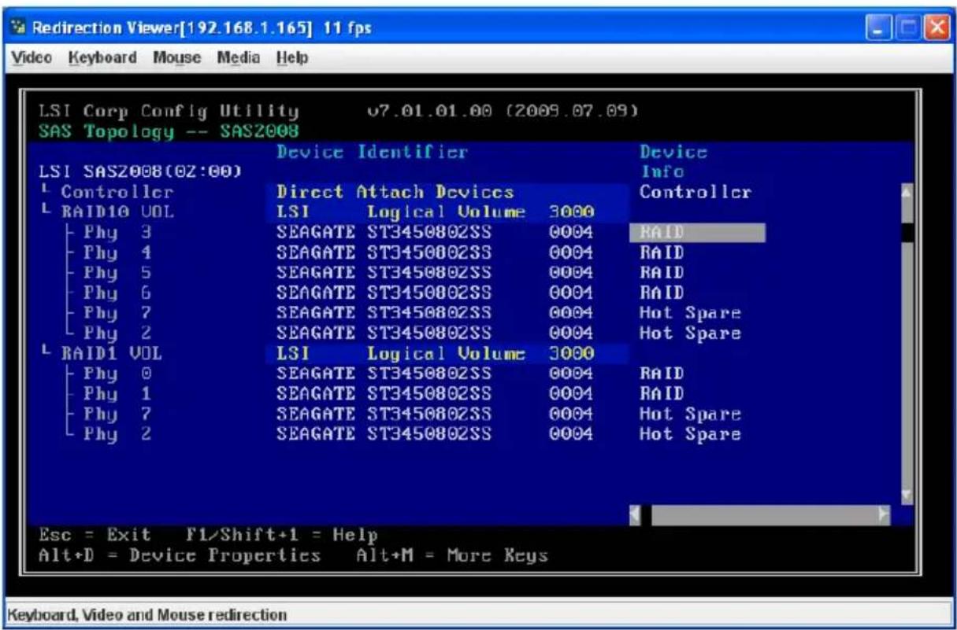Select Phy 6 under RAID10 VOL
This screenshot has width=957, height=630.
pyautogui.click(x=117, y=293)
